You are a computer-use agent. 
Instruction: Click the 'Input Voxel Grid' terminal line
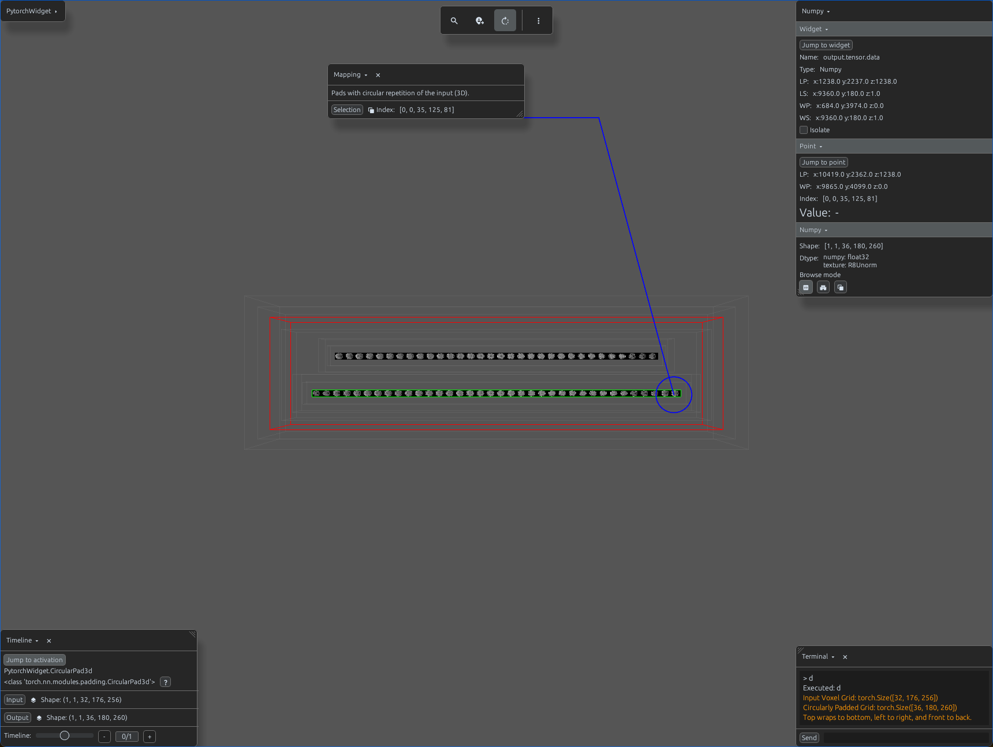pyautogui.click(x=871, y=698)
